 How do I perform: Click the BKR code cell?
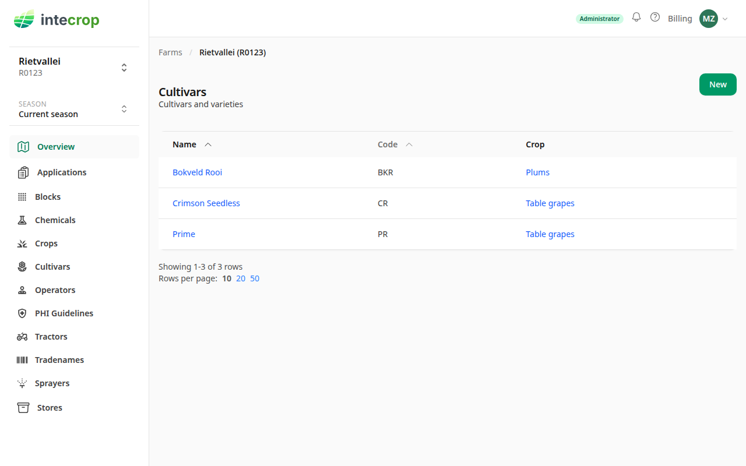click(x=385, y=172)
